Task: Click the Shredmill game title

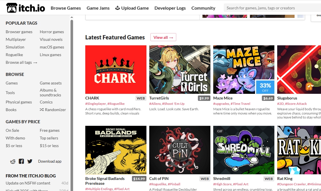Action: (x=222, y=179)
